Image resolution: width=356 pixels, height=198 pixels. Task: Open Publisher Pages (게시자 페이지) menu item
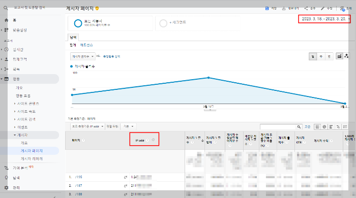click(x=32, y=151)
